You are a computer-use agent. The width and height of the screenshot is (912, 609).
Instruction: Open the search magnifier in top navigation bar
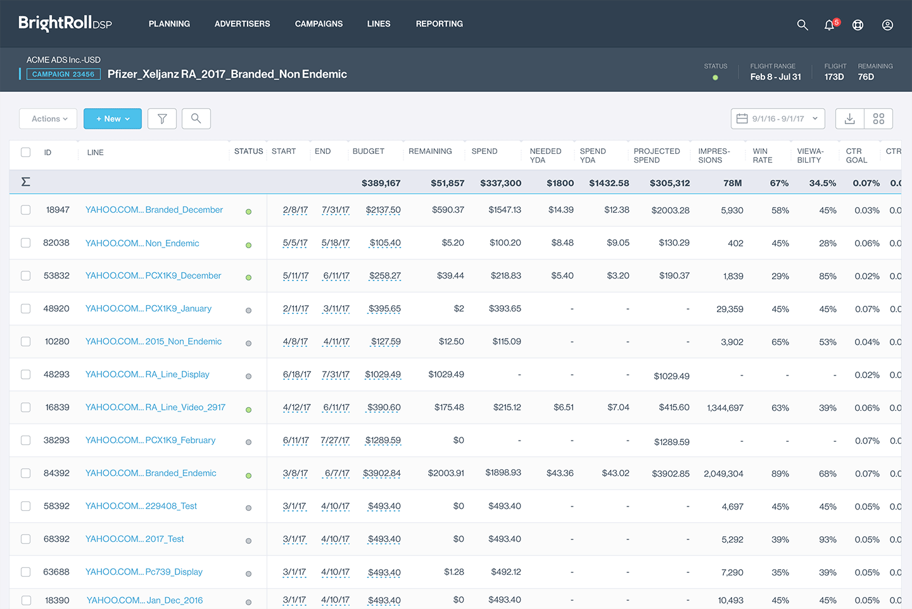coord(802,25)
